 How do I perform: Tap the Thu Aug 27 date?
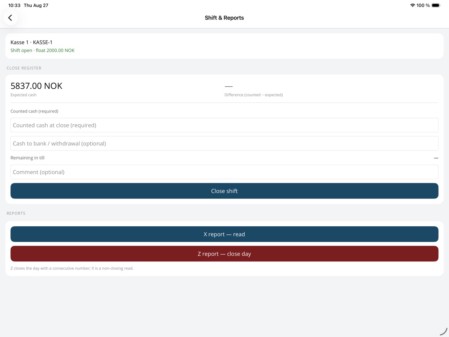click(36, 5)
